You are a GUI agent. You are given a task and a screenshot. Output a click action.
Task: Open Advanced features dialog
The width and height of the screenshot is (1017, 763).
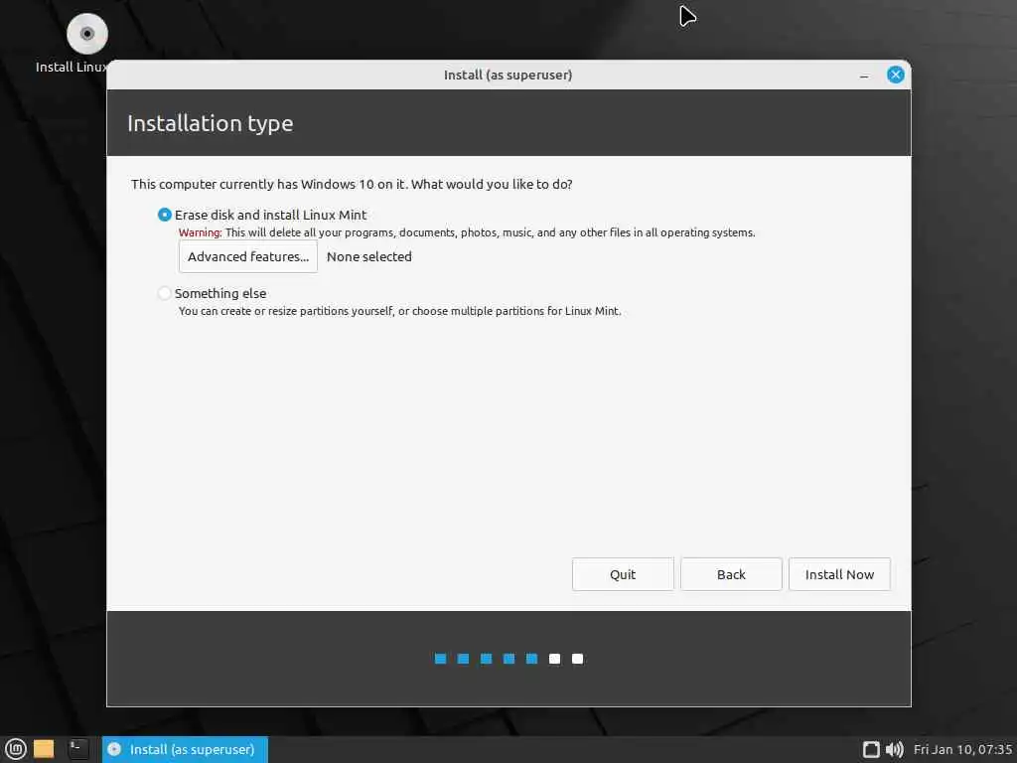point(247,256)
